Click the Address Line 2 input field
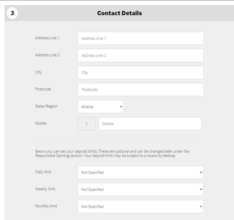234x220 pixels. tap(140, 55)
